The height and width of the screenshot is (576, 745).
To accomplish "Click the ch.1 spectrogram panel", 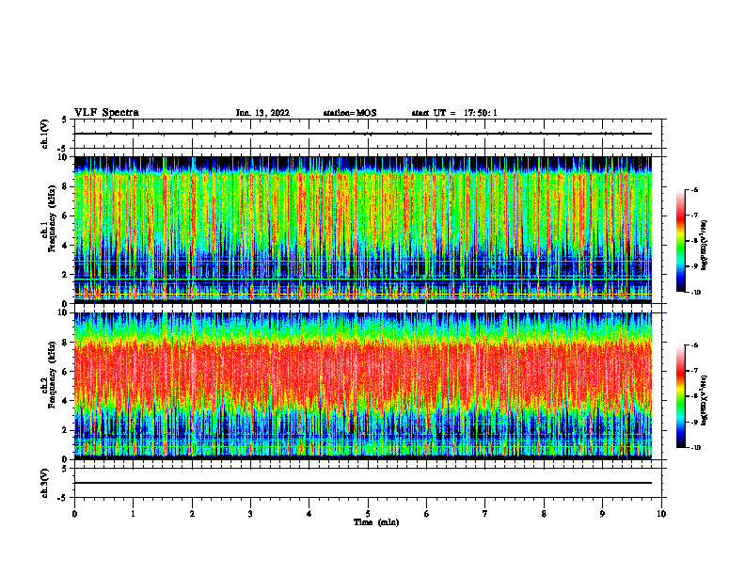I will pyautogui.click(x=362, y=230).
